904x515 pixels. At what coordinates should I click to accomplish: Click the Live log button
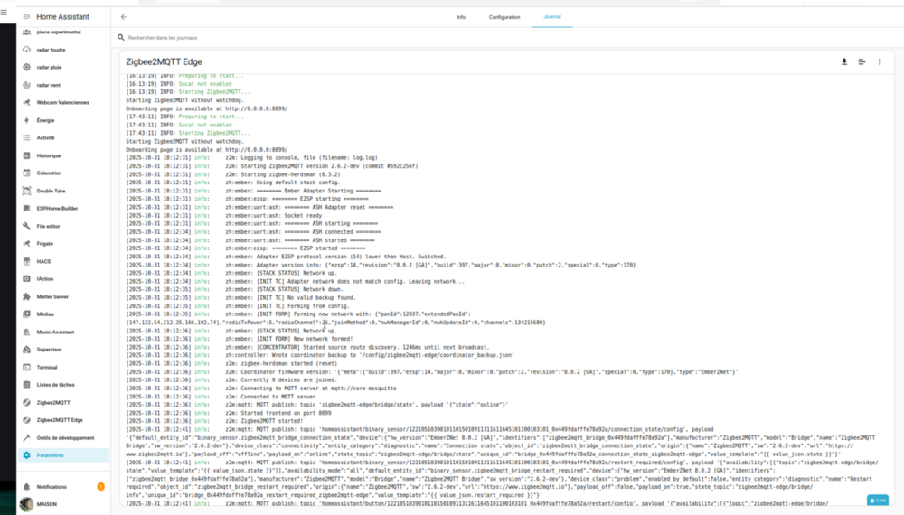[x=878, y=500]
